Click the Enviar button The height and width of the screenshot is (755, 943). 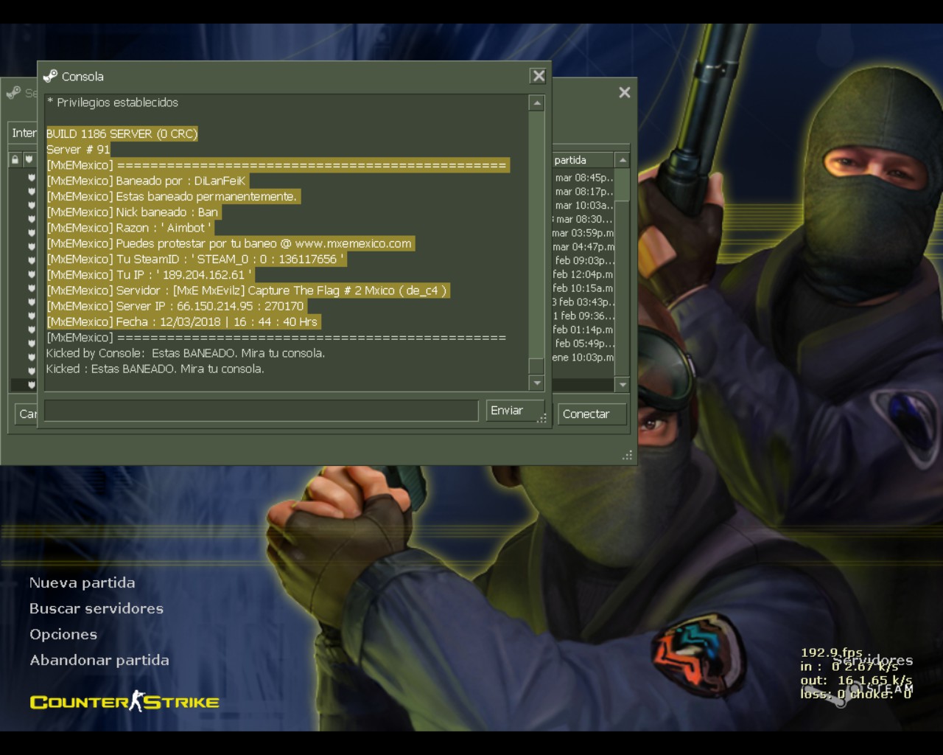pyautogui.click(x=514, y=411)
